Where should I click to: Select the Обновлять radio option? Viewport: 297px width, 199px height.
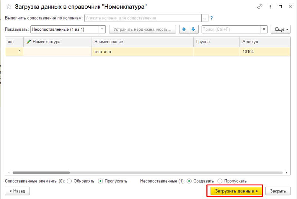pyautogui.click(x=69, y=181)
